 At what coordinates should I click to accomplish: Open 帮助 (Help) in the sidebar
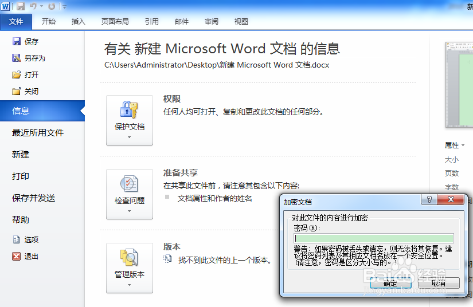21,219
